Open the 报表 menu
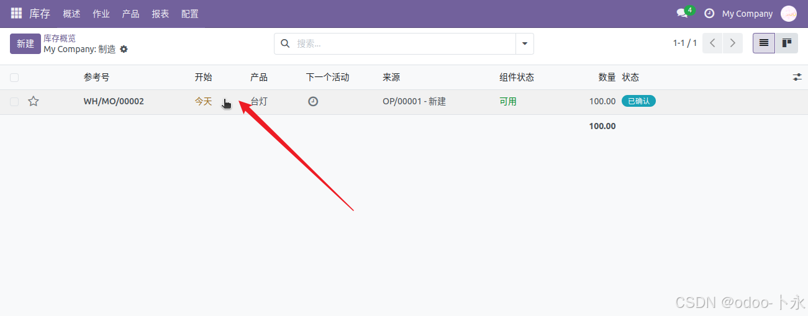Screen dimensions: 808x316 (160, 14)
